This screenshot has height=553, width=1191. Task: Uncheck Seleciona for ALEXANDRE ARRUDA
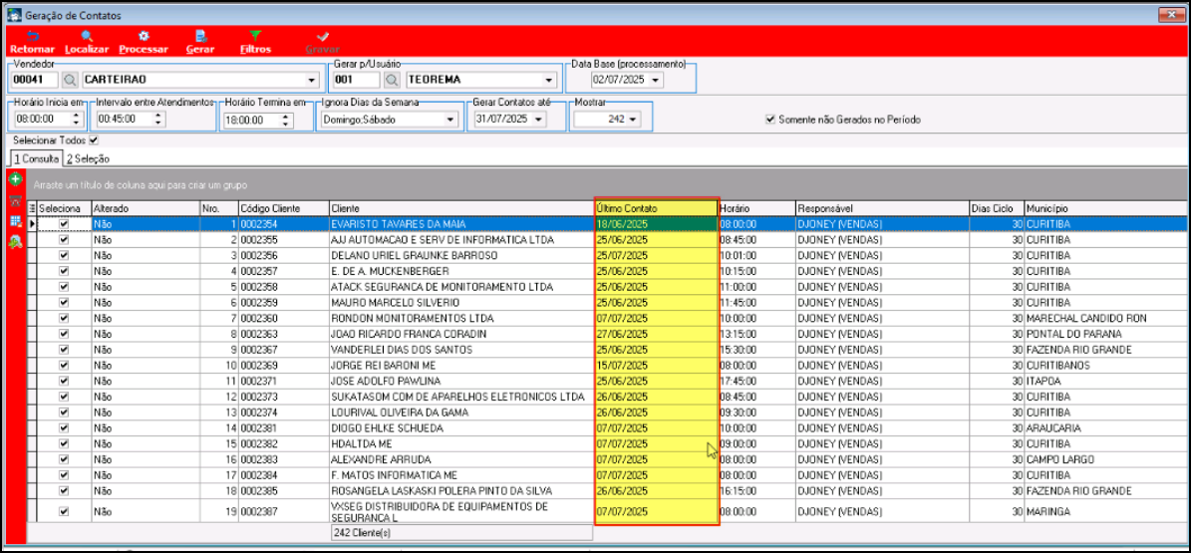64,458
